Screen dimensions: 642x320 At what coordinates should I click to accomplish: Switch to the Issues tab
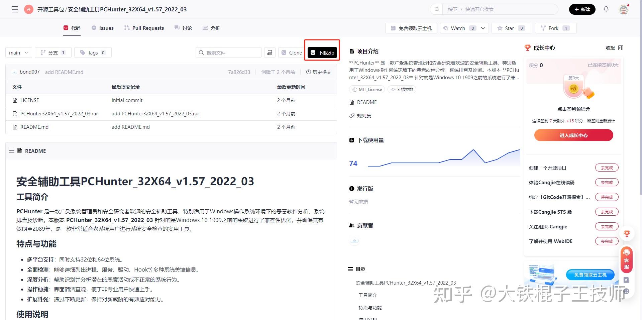click(102, 28)
